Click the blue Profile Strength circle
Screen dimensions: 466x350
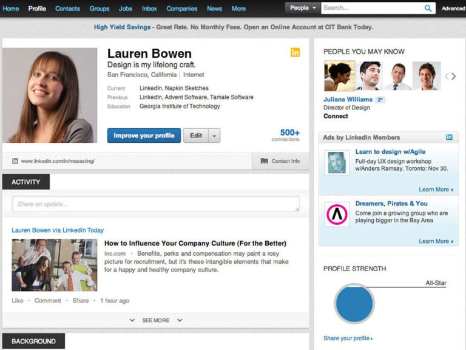click(354, 304)
